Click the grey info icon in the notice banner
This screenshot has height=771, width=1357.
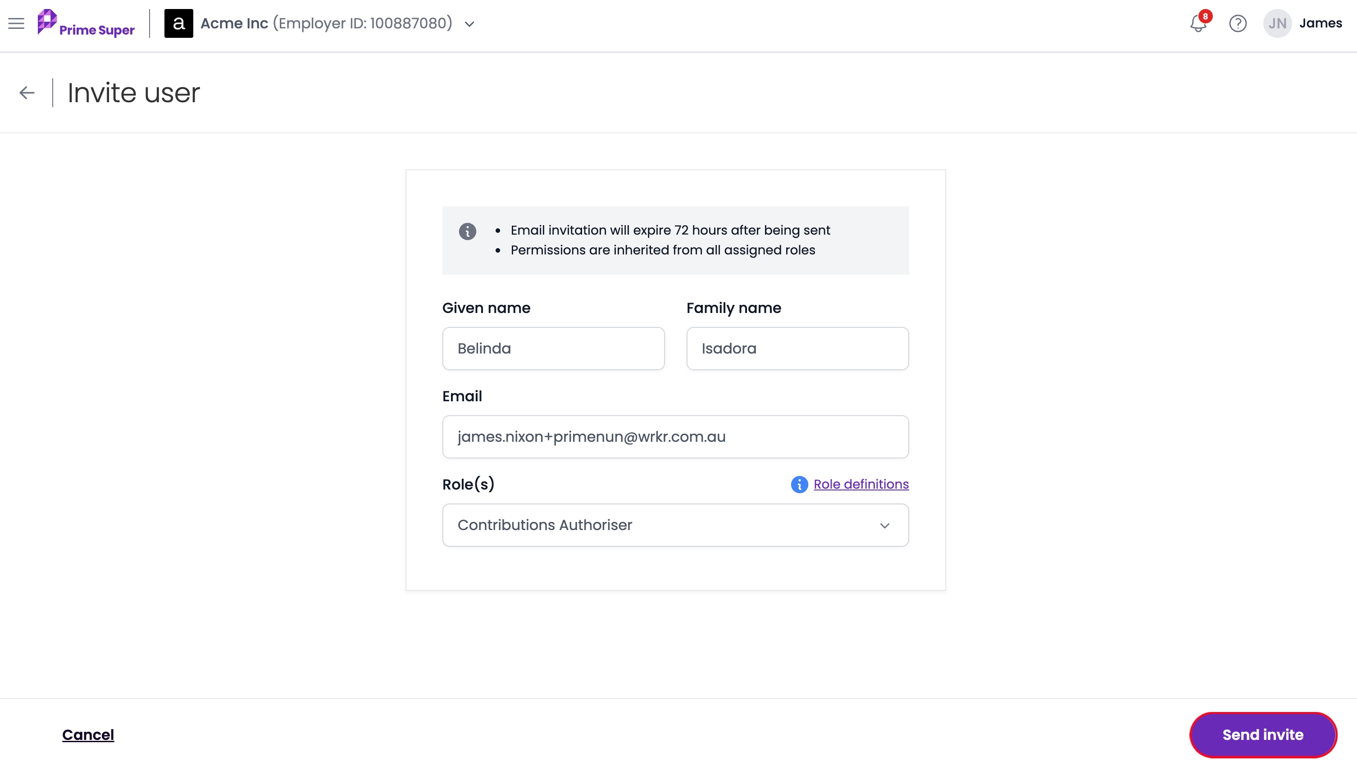[x=467, y=231]
